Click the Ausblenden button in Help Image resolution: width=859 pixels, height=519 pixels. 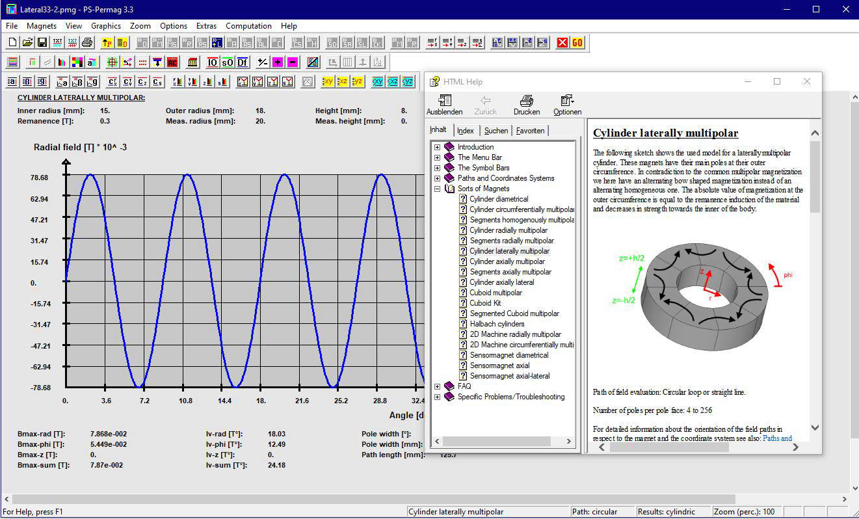tap(445, 105)
